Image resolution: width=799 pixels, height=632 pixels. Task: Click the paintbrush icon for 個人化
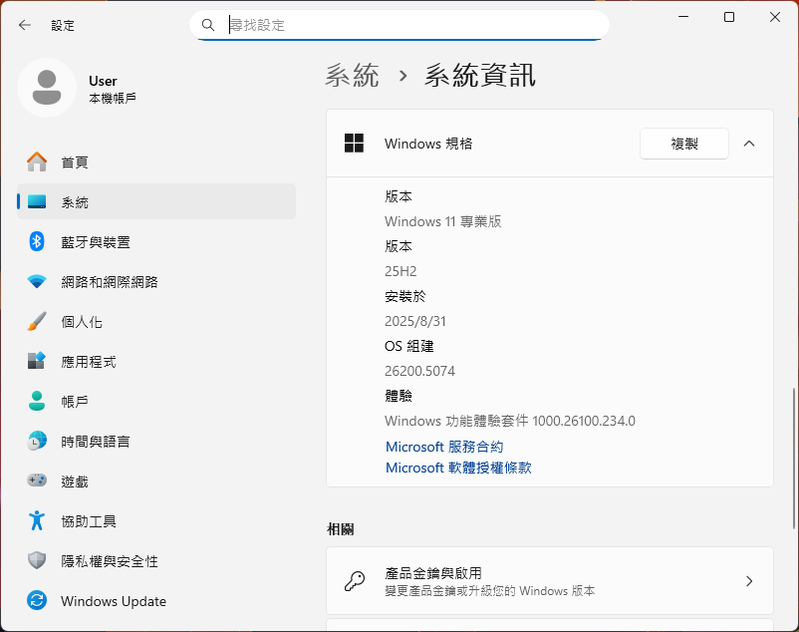click(x=37, y=321)
